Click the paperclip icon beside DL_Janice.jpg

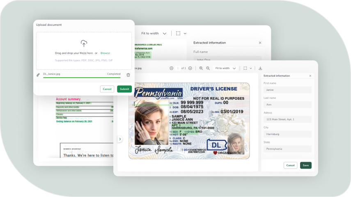(x=38, y=75)
